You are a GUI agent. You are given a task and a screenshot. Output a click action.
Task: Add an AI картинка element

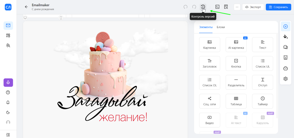(x=236, y=45)
